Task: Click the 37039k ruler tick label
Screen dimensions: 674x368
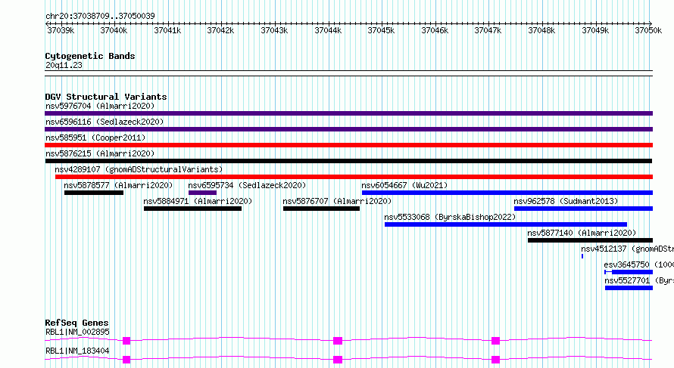Action: (x=61, y=30)
